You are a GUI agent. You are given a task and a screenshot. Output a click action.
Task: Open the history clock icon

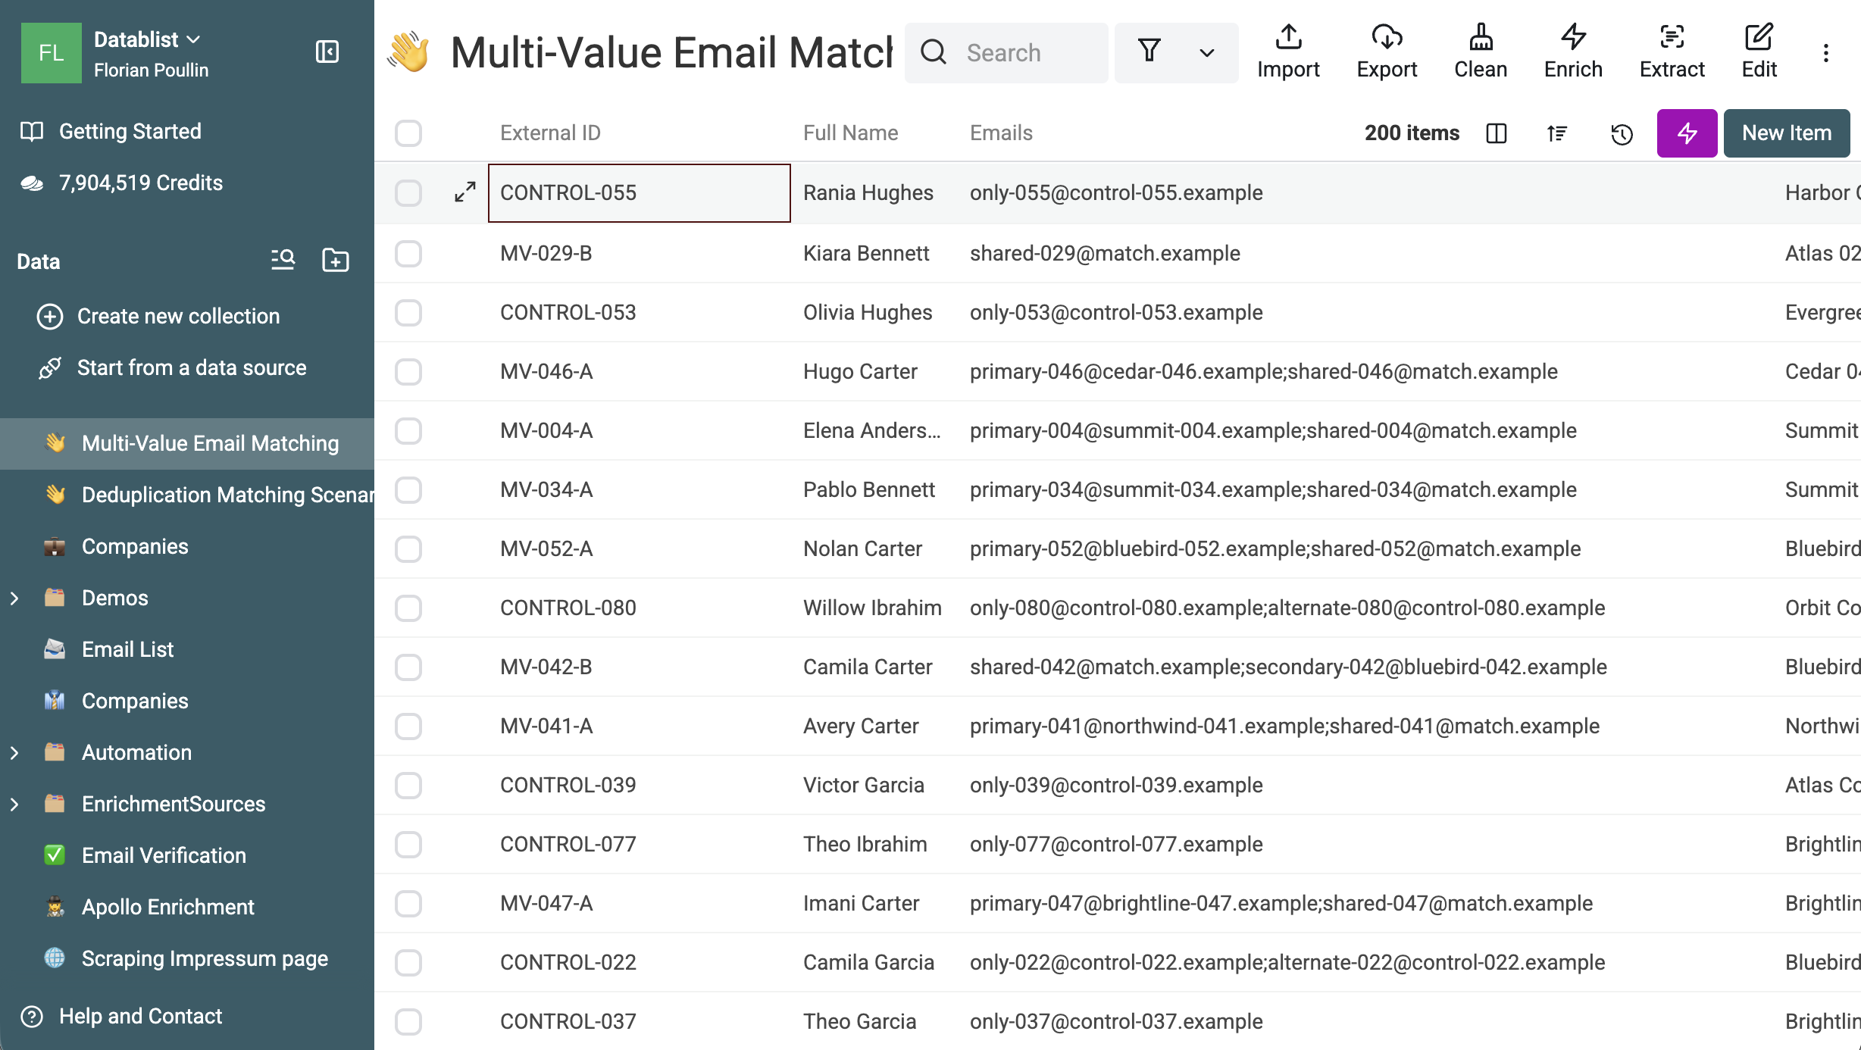(x=1622, y=134)
